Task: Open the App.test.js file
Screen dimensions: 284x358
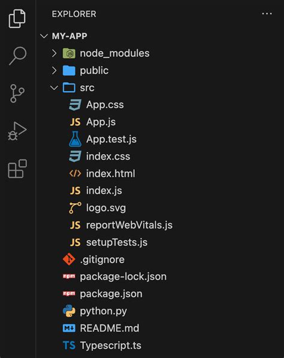Action: pos(111,140)
